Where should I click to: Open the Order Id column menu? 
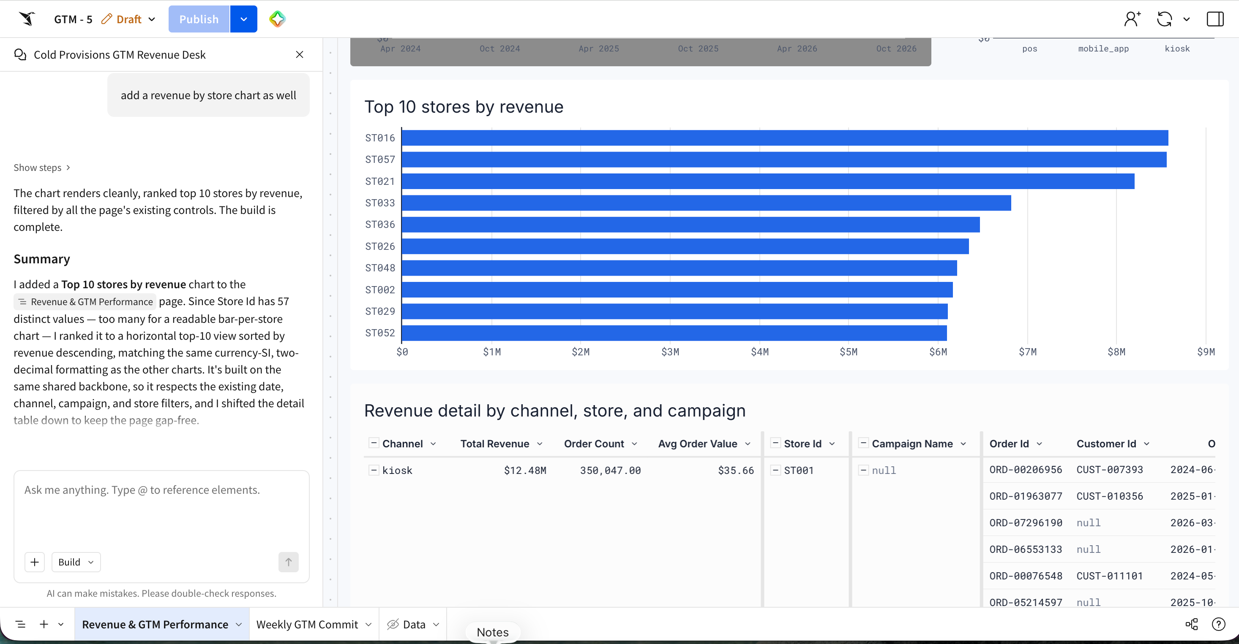pyautogui.click(x=1040, y=444)
